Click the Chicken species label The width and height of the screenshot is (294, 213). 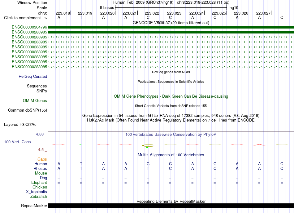pyautogui.click(x=40, y=187)
